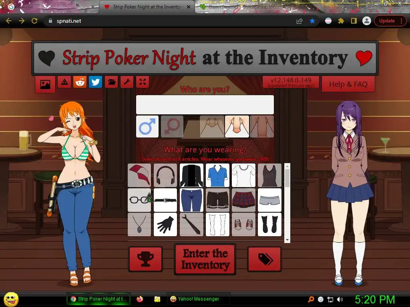Viewport: 410px width, 307px height.
Task: Open the Reddit link icon
Action: point(80,82)
